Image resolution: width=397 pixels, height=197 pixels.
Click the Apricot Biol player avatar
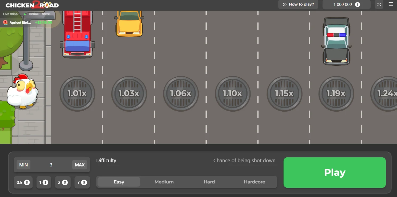coord(5,23)
